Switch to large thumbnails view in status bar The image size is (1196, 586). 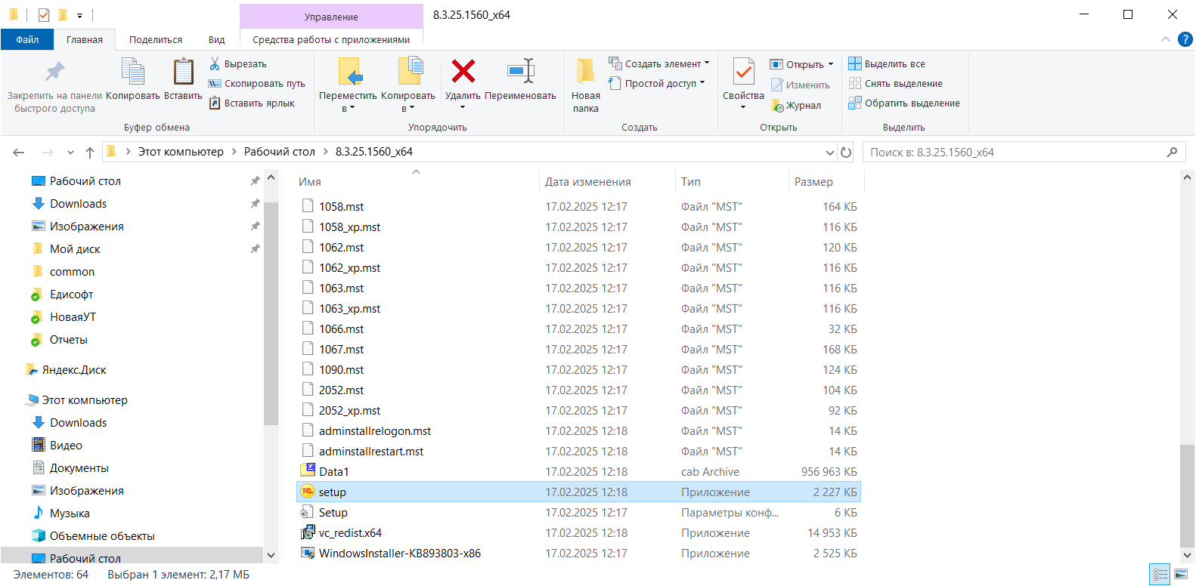pyautogui.click(x=1181, y=575)
